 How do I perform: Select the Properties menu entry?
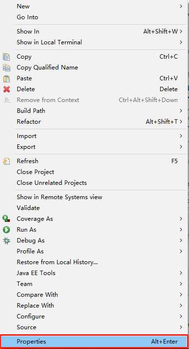point(94,342)
